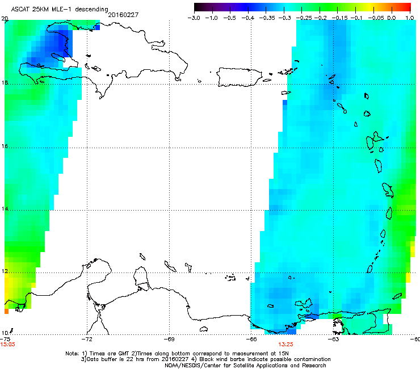Viewport: 420px width, 369px height.
Task: Click the "-3.0" color scale label
Action: click(194, 18)
